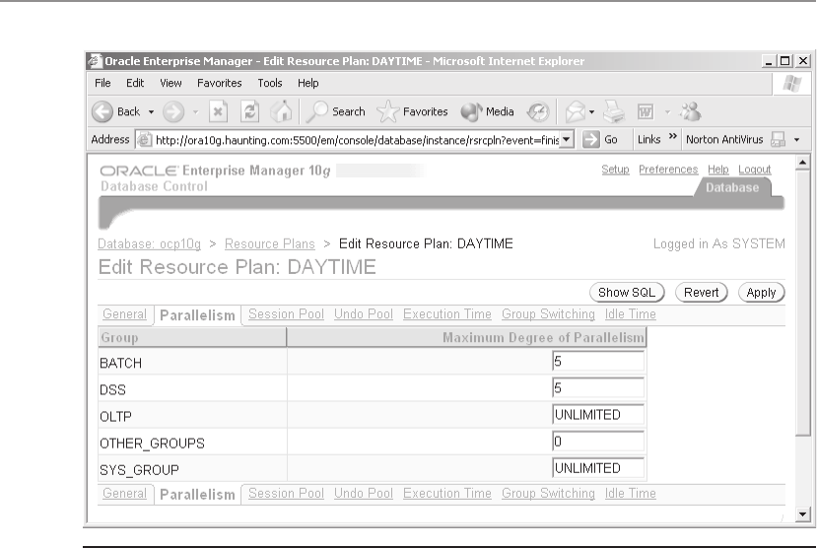The width and height of the screenshot is (817, 548).
Task: Open the Setup link
Action: 615,170
